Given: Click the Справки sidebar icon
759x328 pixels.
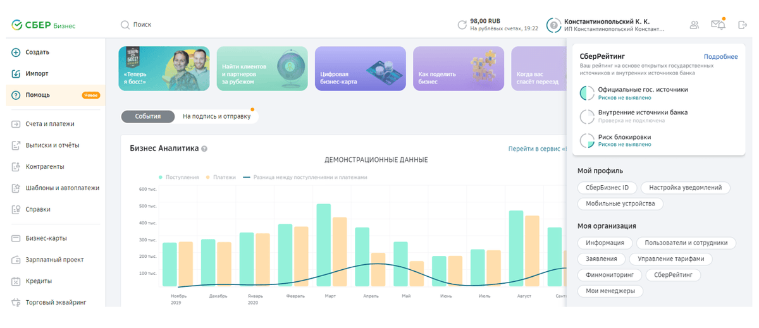Looking at the screenshot, I should (16, 210).
